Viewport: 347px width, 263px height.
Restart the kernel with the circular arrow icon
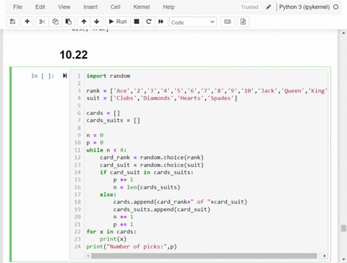pos(149,22)
